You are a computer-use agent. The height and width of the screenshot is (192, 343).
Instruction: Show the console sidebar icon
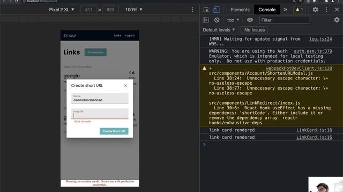click(x=206, y=20)
